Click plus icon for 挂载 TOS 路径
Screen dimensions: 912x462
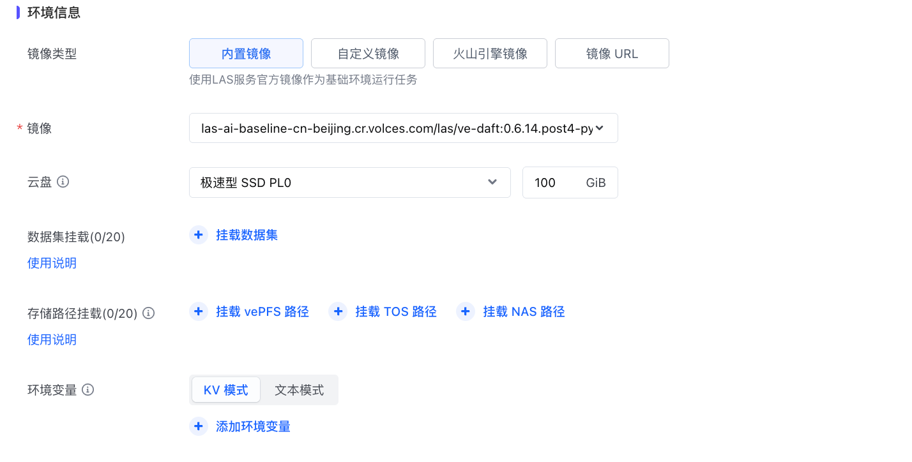pyautogui.click(x=338, y=311)
